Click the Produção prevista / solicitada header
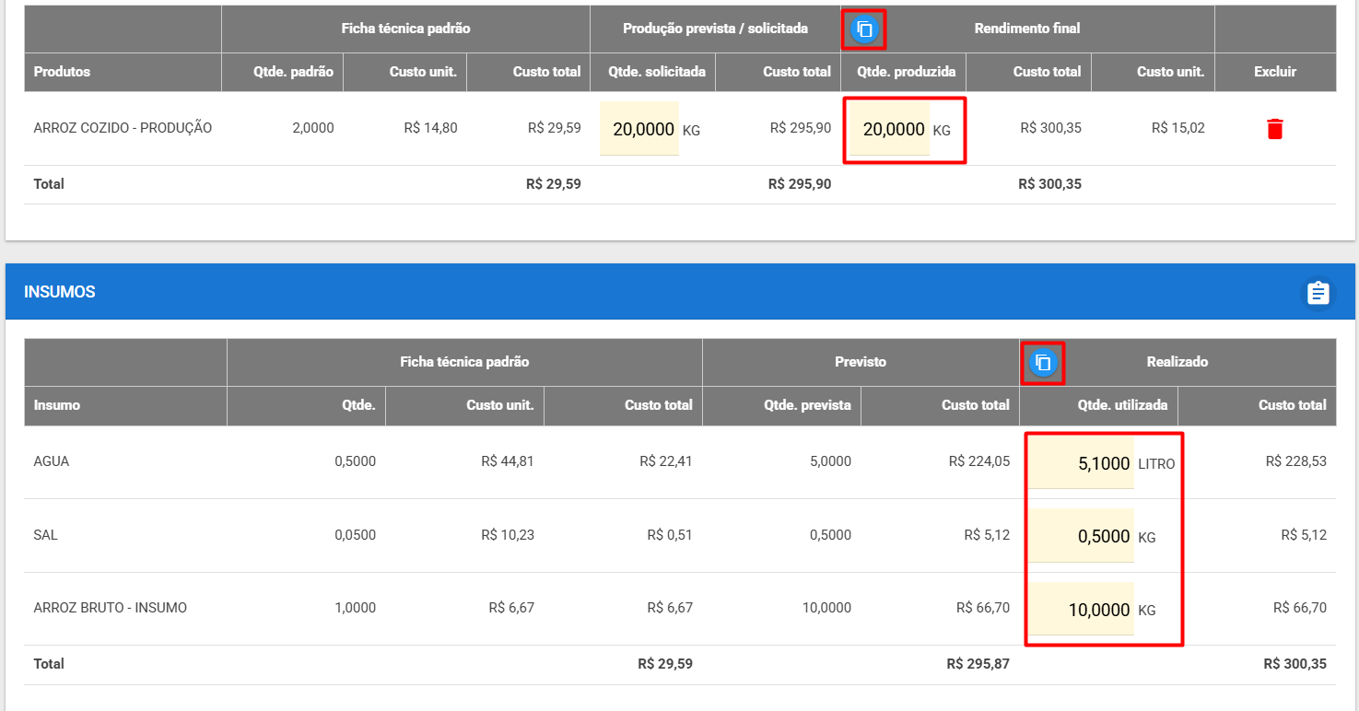The image size is (1359, 711). pyautogui.click(x=715, y=29)
